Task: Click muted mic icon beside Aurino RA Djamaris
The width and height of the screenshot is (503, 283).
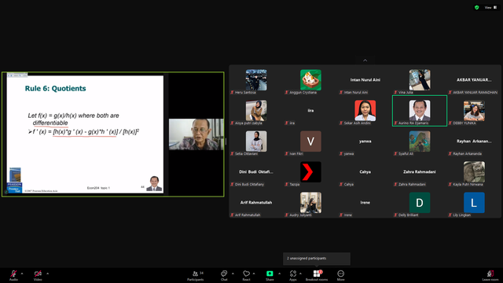Action: point(395,123)
